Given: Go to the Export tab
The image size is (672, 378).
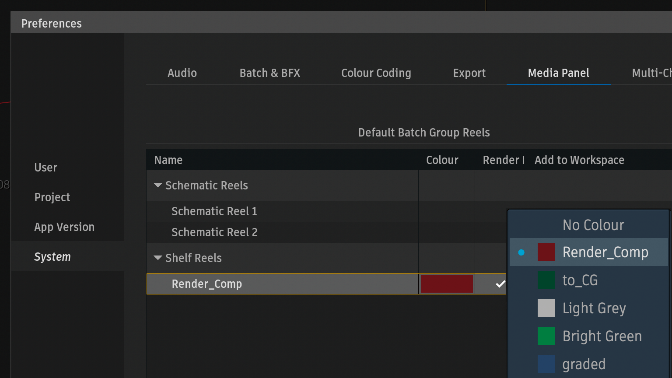Looking at the screenshot, I should (x=469, y=73).
